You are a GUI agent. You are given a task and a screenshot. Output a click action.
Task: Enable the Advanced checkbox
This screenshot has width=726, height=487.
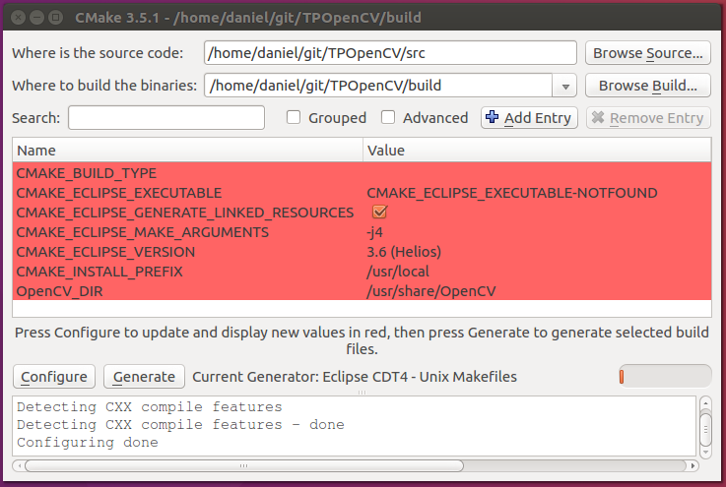[388, 117]
